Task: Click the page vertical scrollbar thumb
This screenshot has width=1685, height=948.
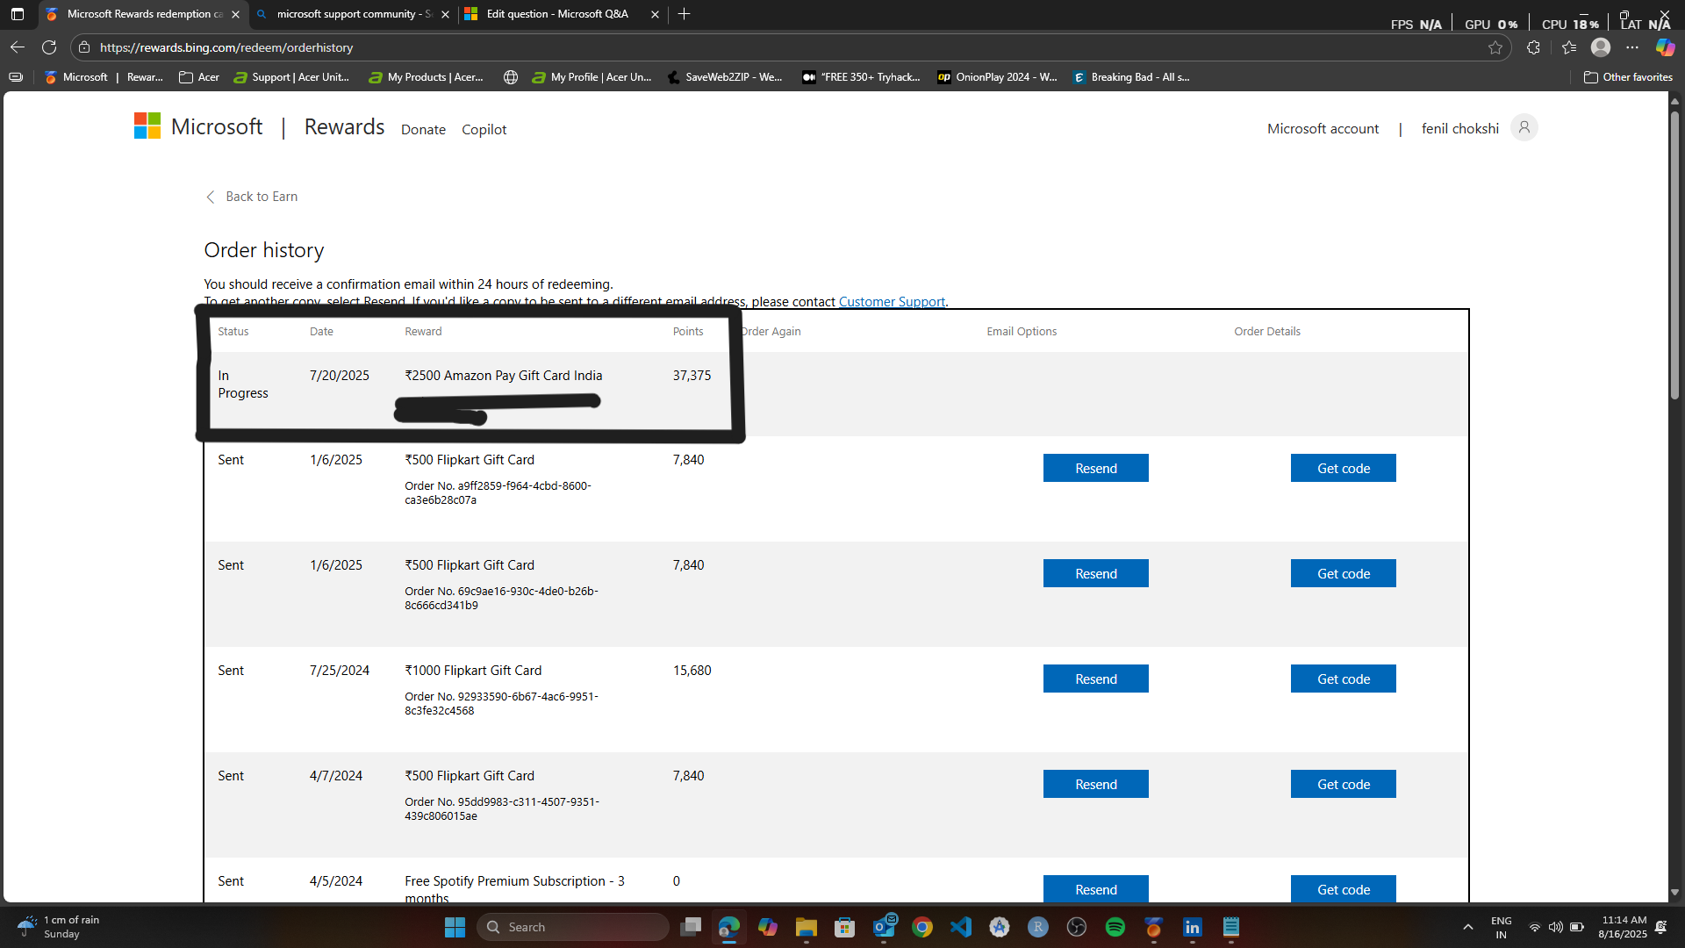Action: (x=1674, y=255)
